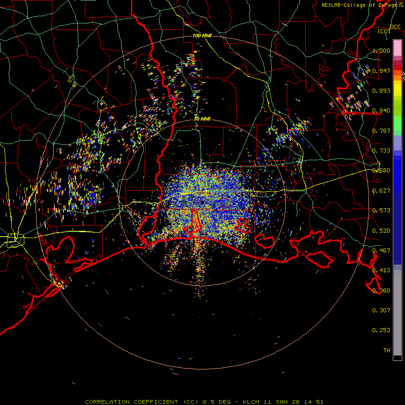Image resolution: width=405 pixels, height=405 pixels.
Task: Click the DCC product label
Action: click(x=396, y=27)
